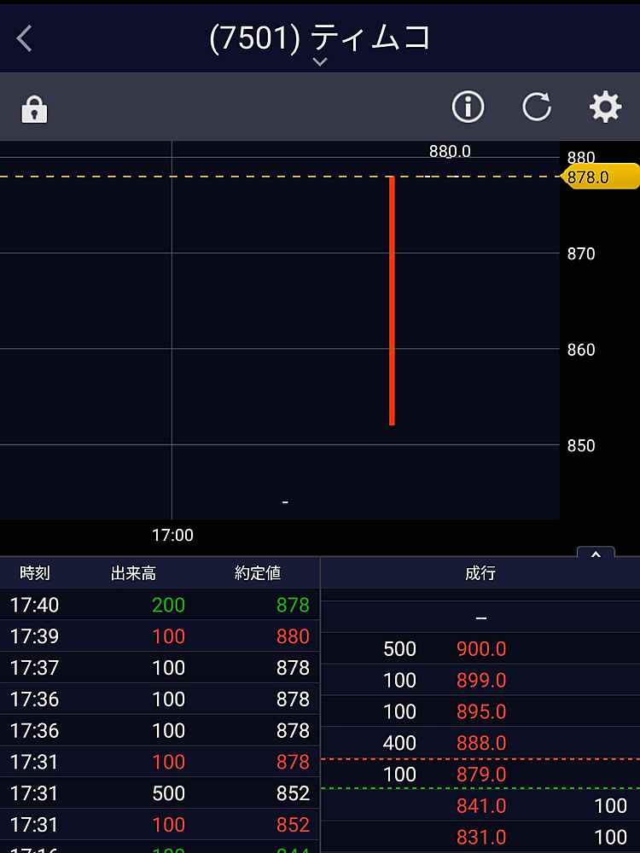Click the 出来高 column header
Viewport: 640px width, 853px height.
tap(133, 573)
